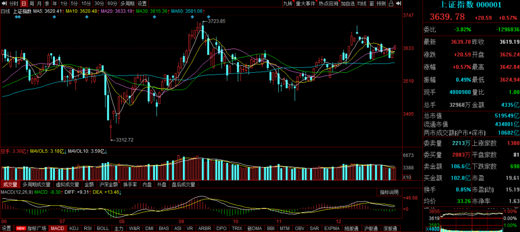Select the 日 daily period tab
This screenshot has width=520, height=232.
pyautogui.click(x=24, y=4)
